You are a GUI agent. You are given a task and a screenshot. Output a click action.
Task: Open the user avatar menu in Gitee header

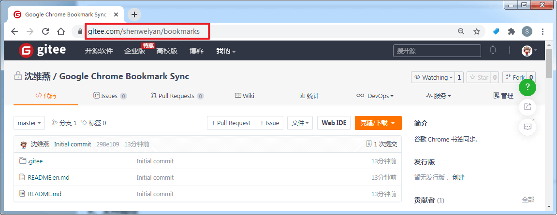[x=529, y=50]
